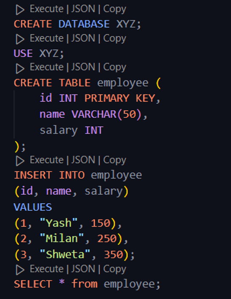Click the run triangle above CREATE DATABASE
Screen dimensions: 231x299
pos(20,10)
